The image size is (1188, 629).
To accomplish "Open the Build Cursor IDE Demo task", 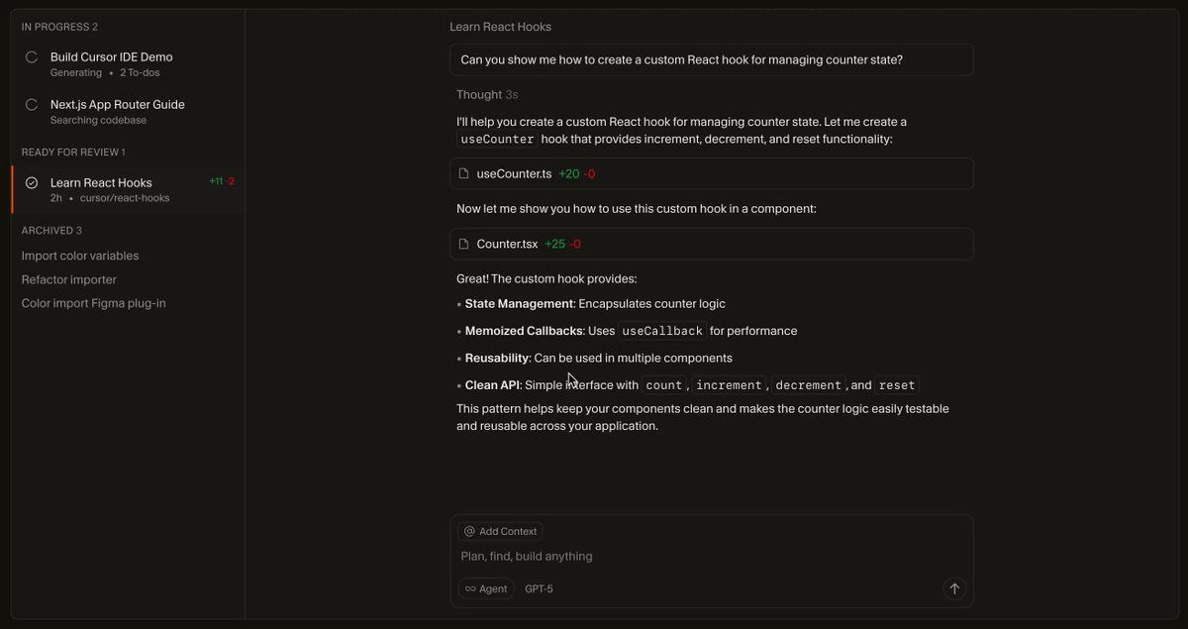I will 111,57.
